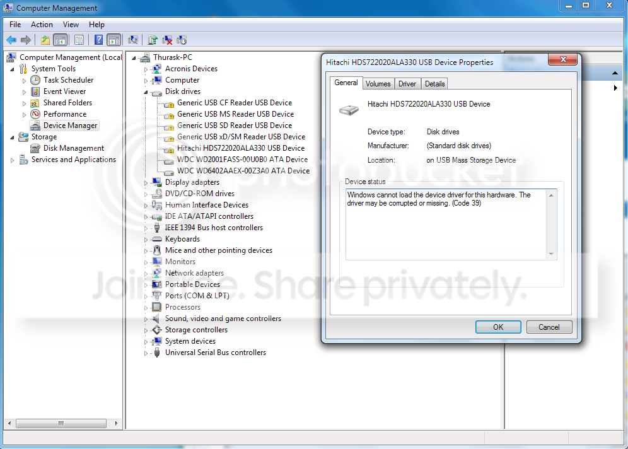The image size is (628, 449).
Task: Click the Up one level folder icon
Action: click(45, 40)
